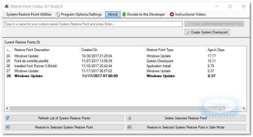Click the restore icon on Safe Mode restore button
Viewport: 253px width, 137px height.
(129, 127)
